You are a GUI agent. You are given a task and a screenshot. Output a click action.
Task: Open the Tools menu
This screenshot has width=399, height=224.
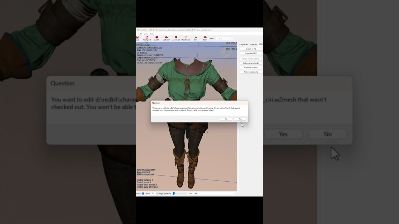[x=152, y=34]
